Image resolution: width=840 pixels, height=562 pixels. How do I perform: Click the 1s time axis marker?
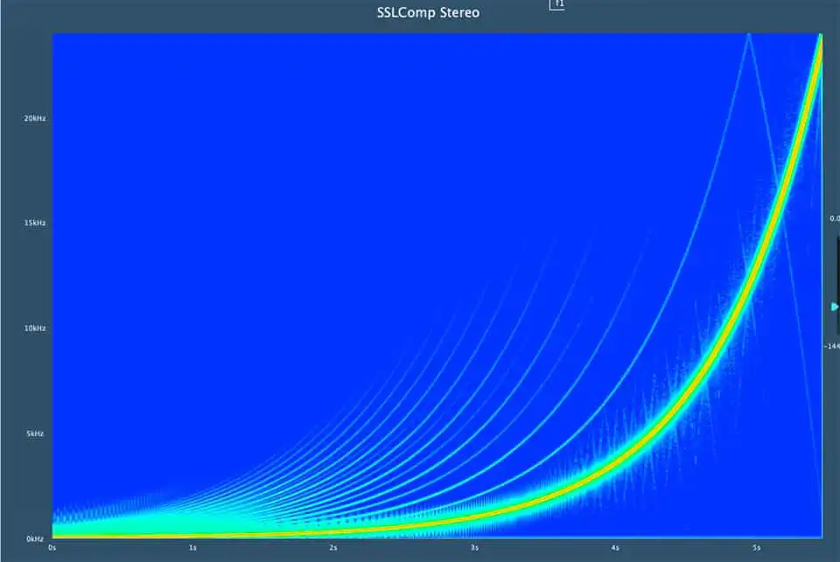(193, 548)
